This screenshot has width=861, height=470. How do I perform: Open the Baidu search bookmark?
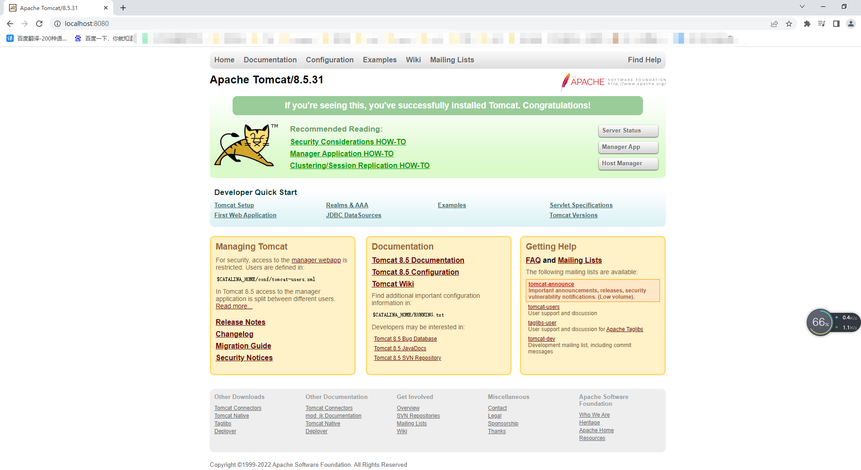tap(104, 38)
